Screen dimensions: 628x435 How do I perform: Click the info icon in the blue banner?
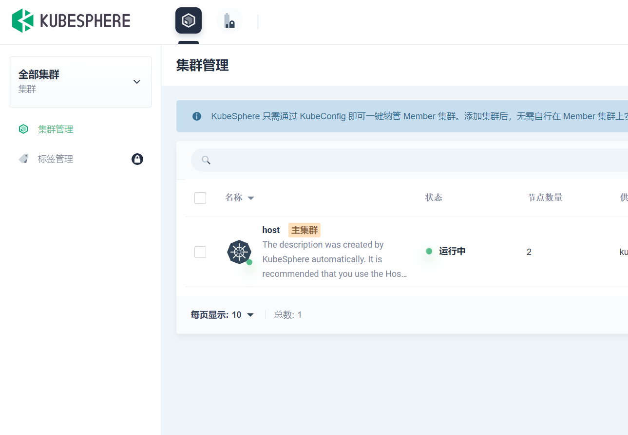(x=197, y=116)
